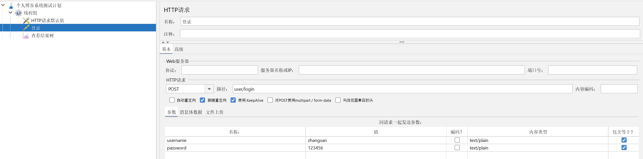
Task: Click the expand-down arrow below 注释
Action: click(x=168, y=42)
